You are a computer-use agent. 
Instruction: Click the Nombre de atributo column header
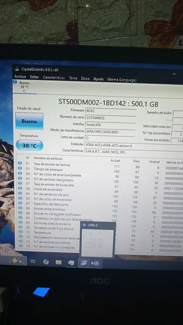point(48,158)
